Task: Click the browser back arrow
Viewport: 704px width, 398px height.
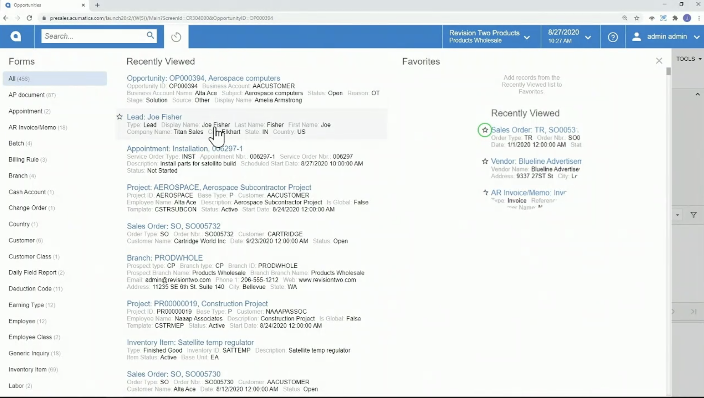Action: [6, 18]
